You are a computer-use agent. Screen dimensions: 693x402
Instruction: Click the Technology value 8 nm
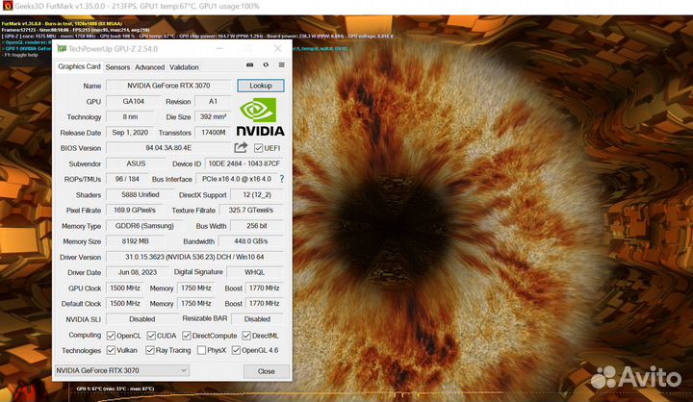(130, 116)
